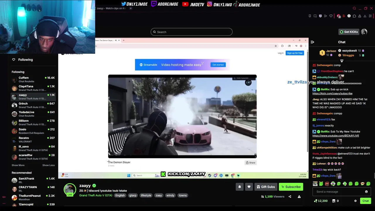Click the pin icon in browser toolbar
This screenshot has width=375, height=211.
tap(310, 16)
